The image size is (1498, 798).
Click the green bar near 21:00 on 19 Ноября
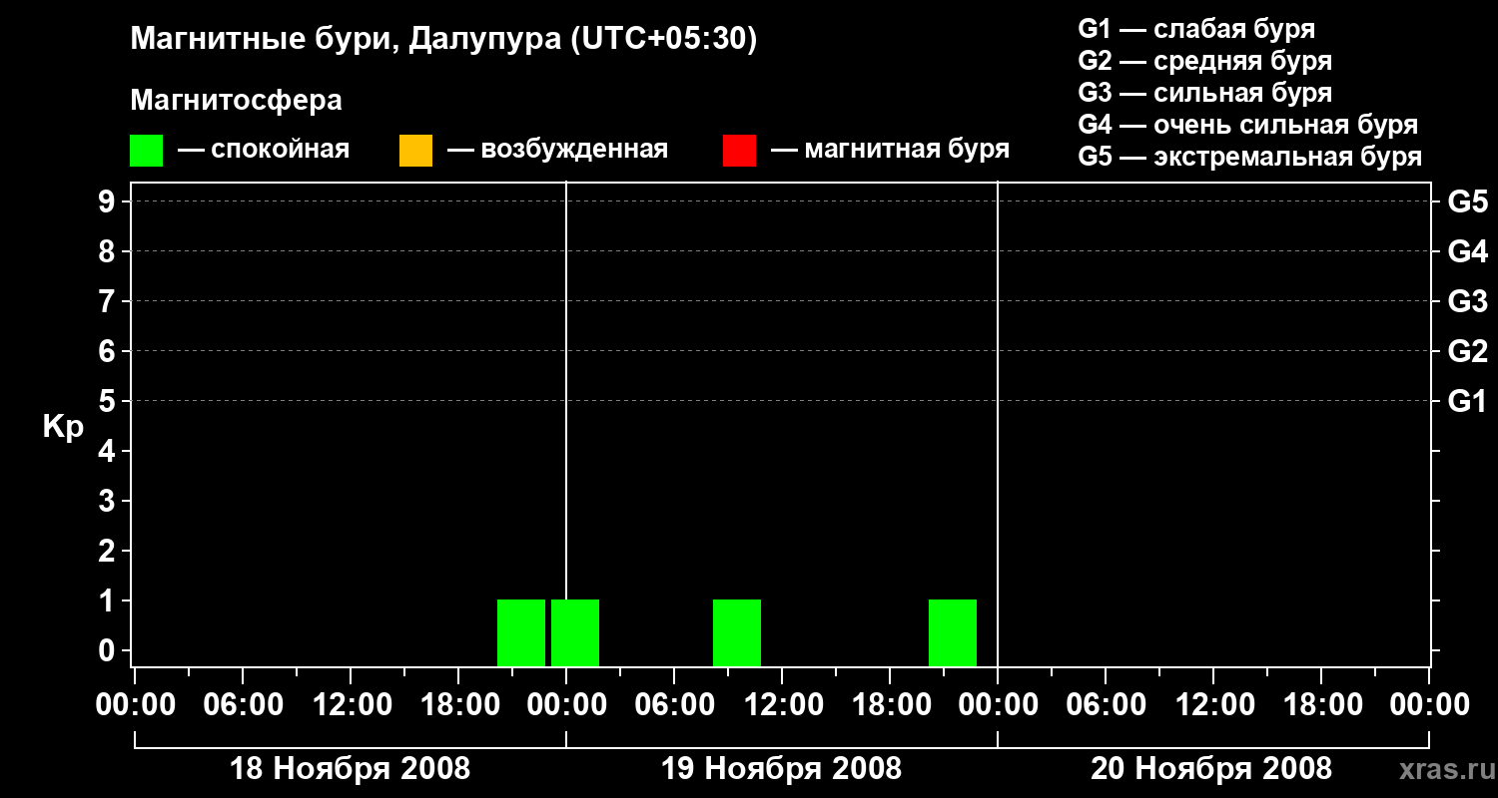(953, 632)
